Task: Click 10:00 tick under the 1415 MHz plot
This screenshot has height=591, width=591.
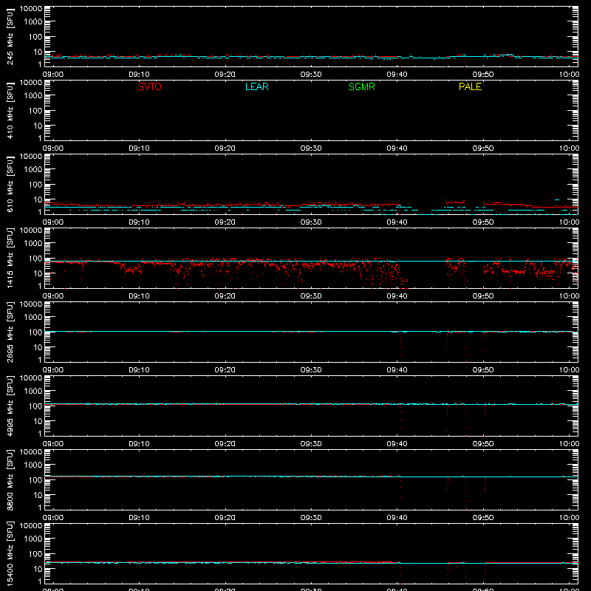Action: (x=569, y=296)
